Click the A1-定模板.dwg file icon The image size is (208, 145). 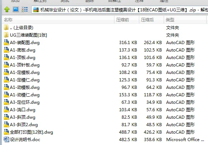[6, 72]
